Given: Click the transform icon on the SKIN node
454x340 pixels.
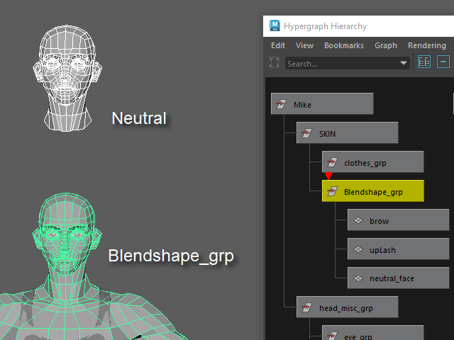Looking at the screenshot, I should pos(308,133).
